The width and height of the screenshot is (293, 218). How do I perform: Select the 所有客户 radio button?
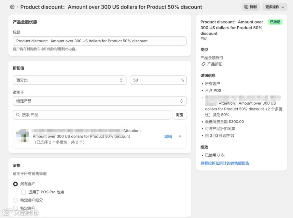click(15, 184)
